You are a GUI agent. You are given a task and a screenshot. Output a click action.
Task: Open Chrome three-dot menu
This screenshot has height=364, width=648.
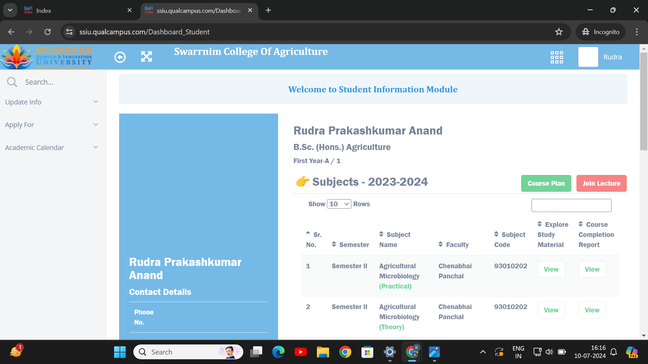point(637,32)
